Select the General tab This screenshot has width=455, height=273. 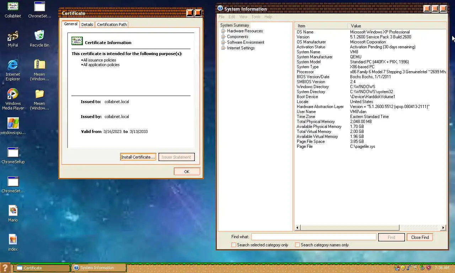click(x=70, y=24)
